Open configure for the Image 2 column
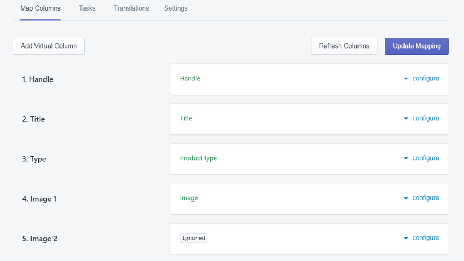Viewport: 464px width, 261px height. click(x=426, y=238)
